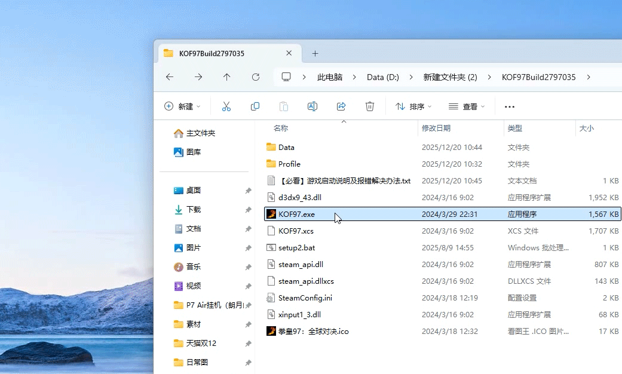Unpin 文档 using its pin icon

pos(249,229)
